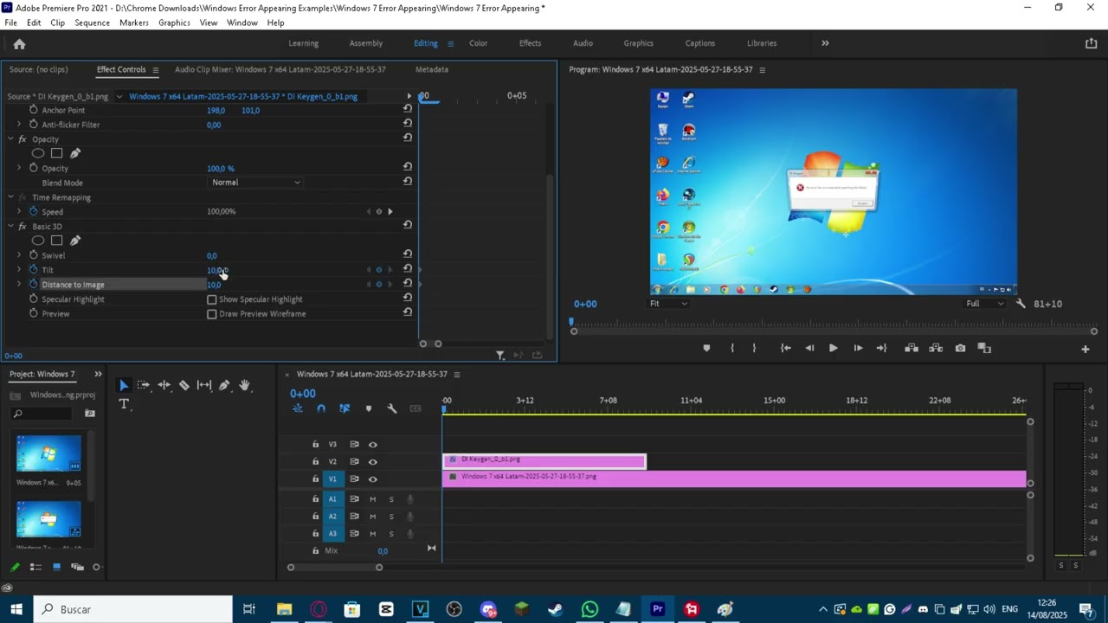Image resolution: width=1108 pixels, height=623 pixels.
Task: Select the Pen tool in Tools panel
Action: pos(224,385)
